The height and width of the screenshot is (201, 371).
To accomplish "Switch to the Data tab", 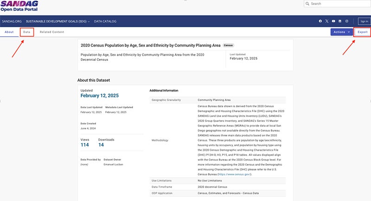I will (x=27, y=32).
